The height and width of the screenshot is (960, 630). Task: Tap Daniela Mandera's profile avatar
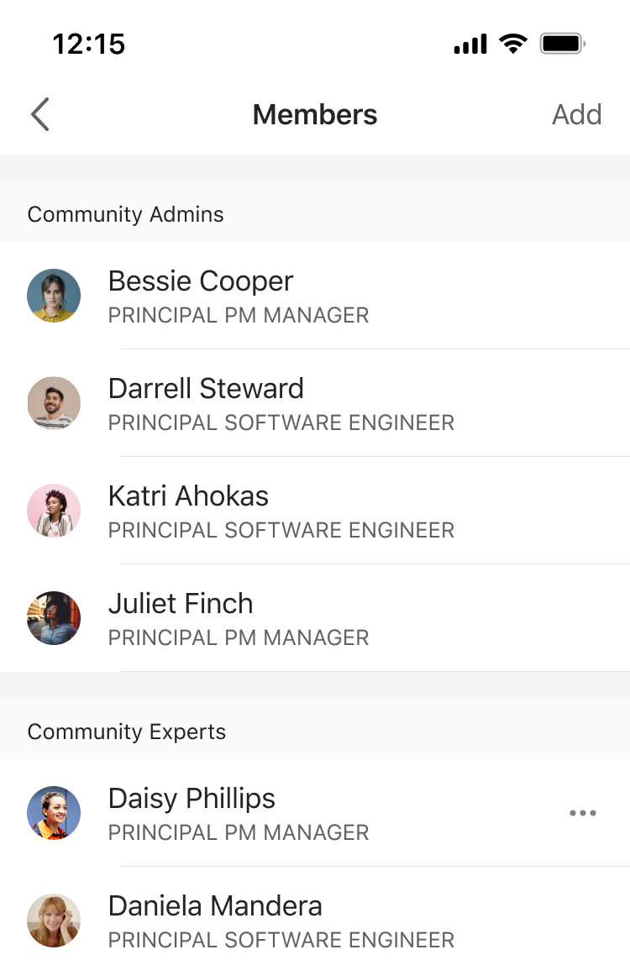point(54,921)
